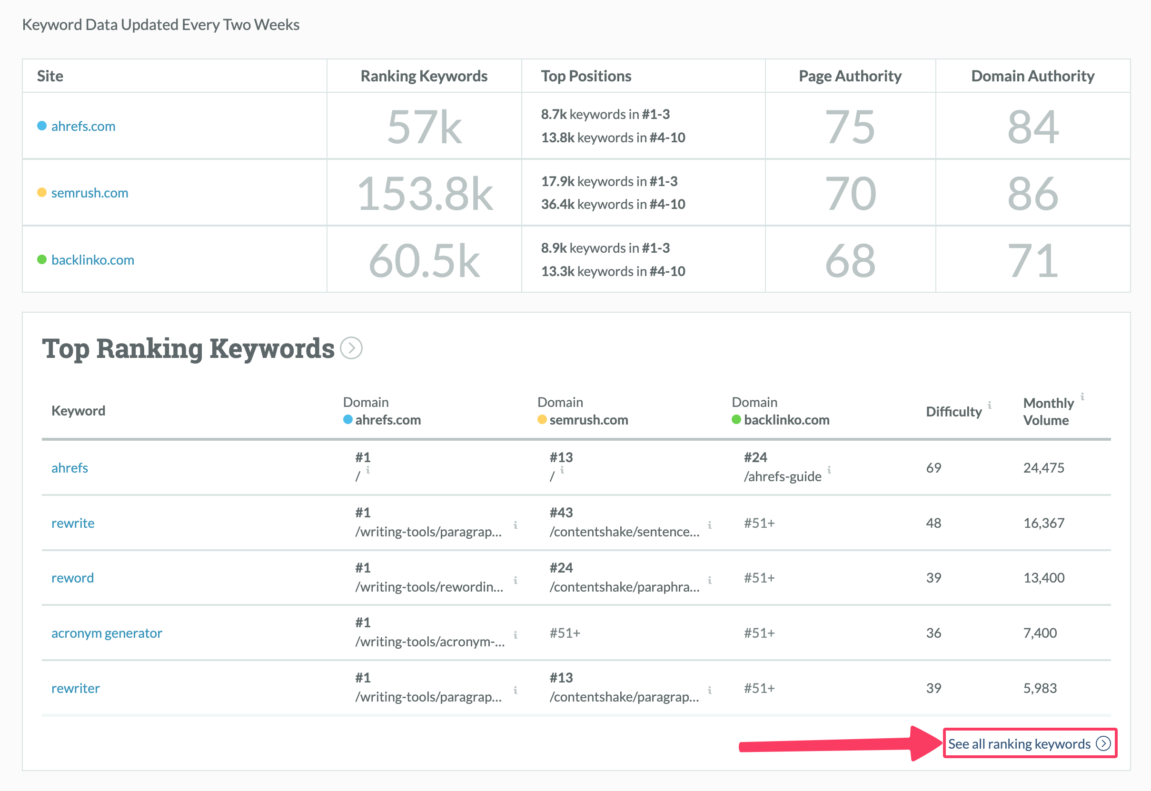Click the ahrefs.com domain column header
This screenshot has width=1151, height=791.
coord(382,411)
